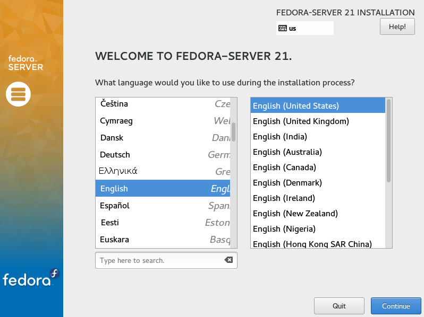Click Continue to proceed with installation

coord(396,306)
